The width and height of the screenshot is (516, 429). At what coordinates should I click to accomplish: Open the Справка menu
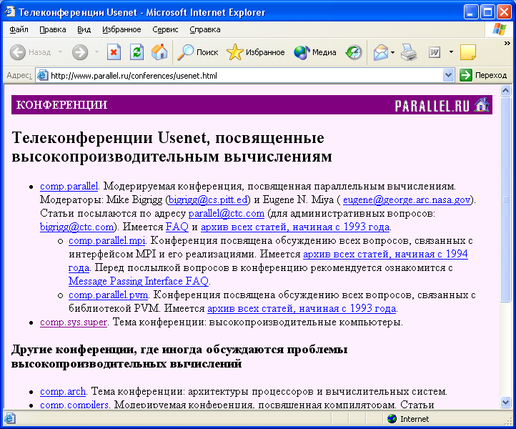point(204,29)
